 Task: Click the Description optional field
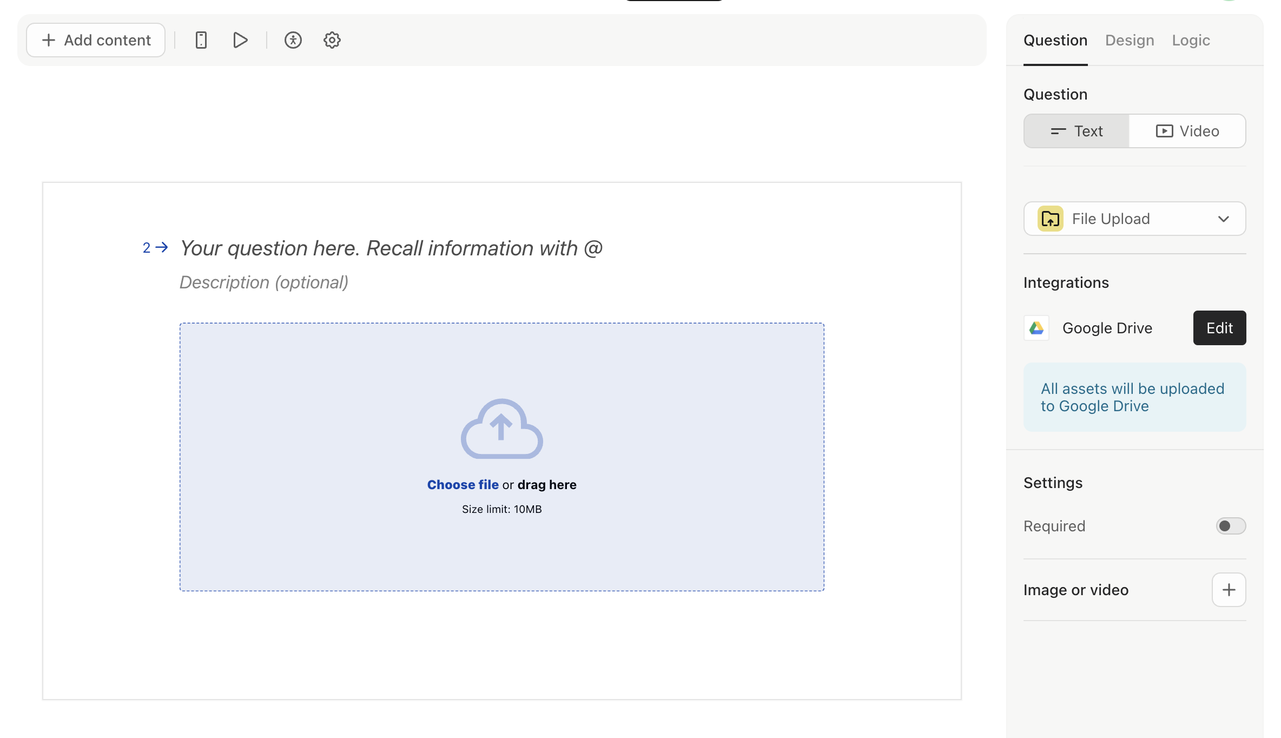pos(264,282)
